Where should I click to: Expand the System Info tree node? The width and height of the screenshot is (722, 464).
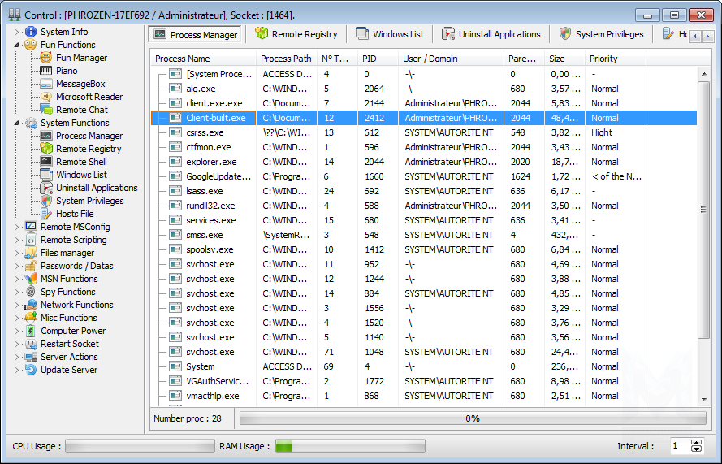[x=15, y=32]
